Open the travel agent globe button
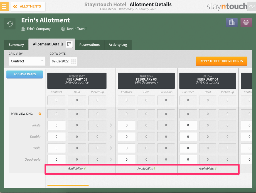Viewport: 256px width, 193px height. pos(246,22)
